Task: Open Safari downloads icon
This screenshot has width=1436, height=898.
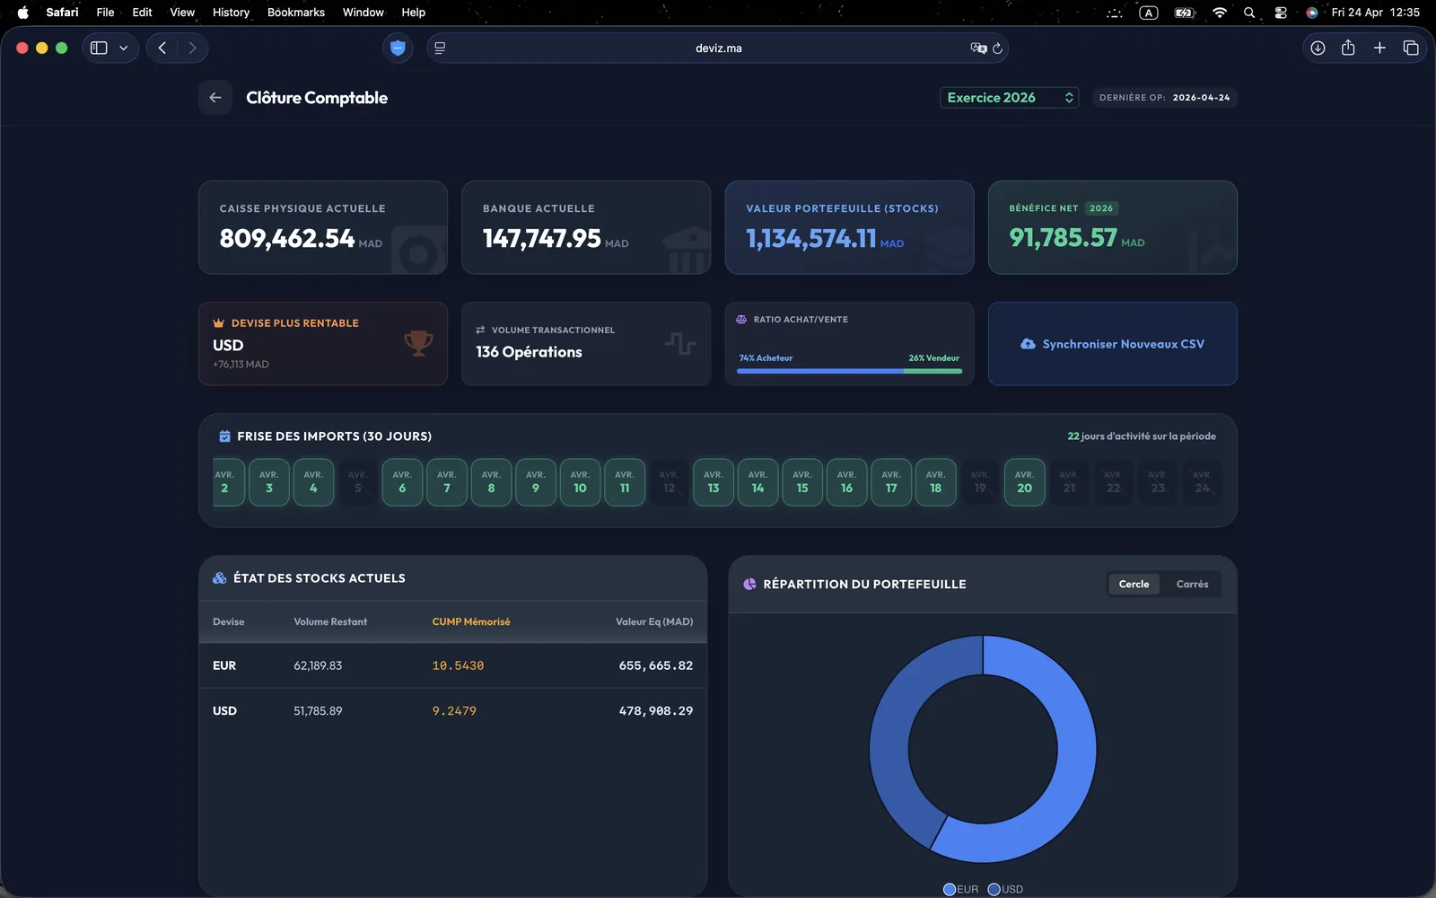Action: tap(1318, 48)
